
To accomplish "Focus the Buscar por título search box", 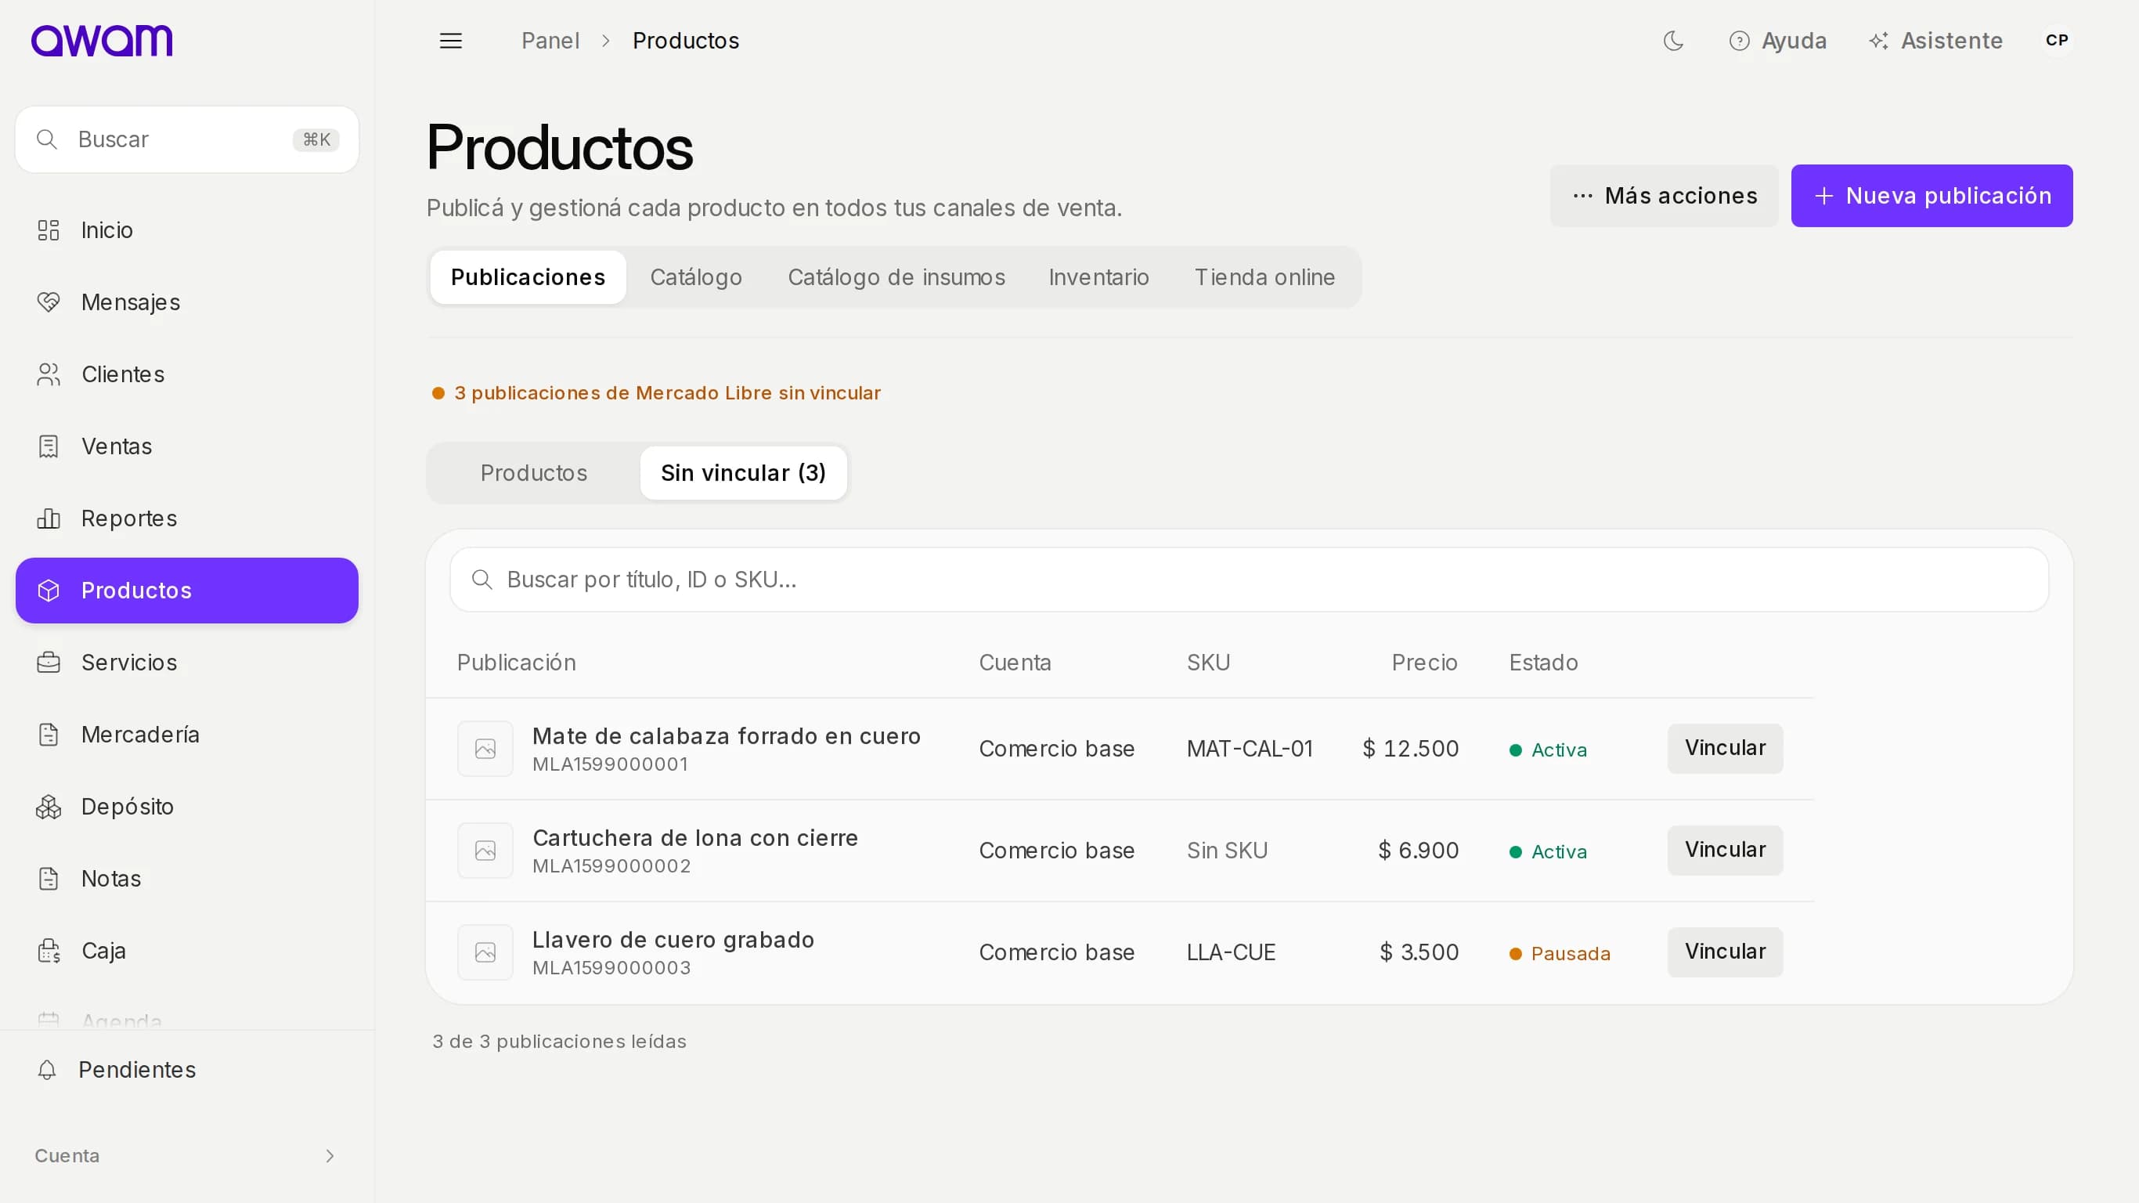I will coord(1249,580).
